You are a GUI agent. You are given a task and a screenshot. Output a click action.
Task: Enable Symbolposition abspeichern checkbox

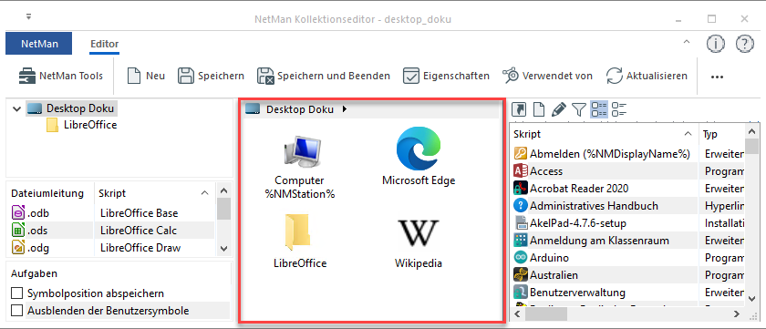click(17, 293)
